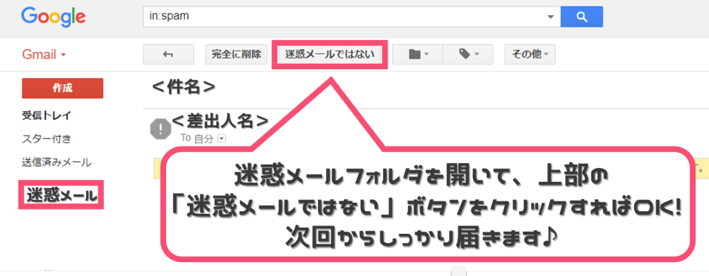Click the 完全に削除 button
709x276 pixels.
(236, 55)
